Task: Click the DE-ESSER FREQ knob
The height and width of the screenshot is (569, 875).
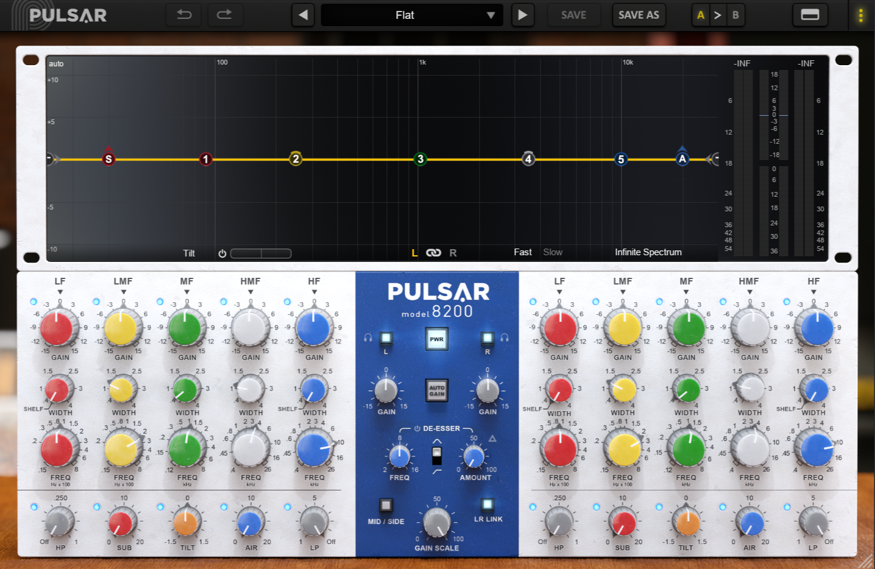Action: point(399,456)
